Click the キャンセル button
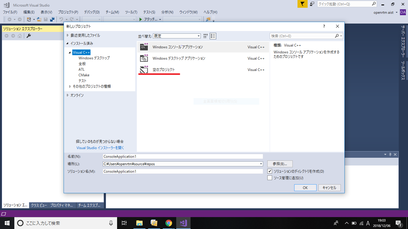The width and height of the screenshot is (408, 229). point(329,188)
